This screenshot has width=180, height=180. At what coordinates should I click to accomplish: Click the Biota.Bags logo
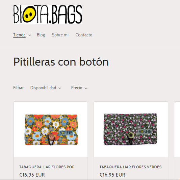coord(48,14)
